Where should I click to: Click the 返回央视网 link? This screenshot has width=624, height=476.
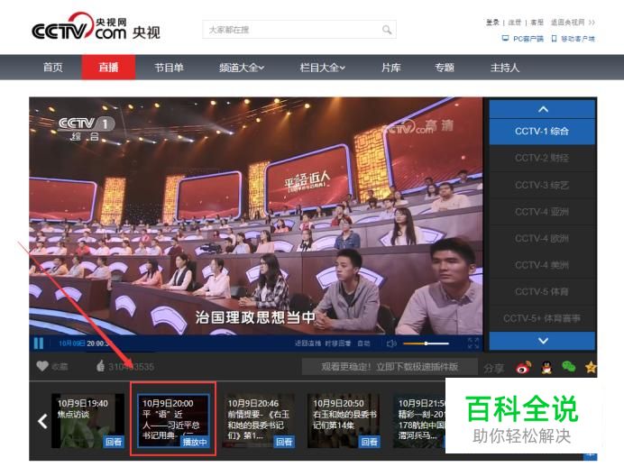pyautogui.click(x=573, y=23)
